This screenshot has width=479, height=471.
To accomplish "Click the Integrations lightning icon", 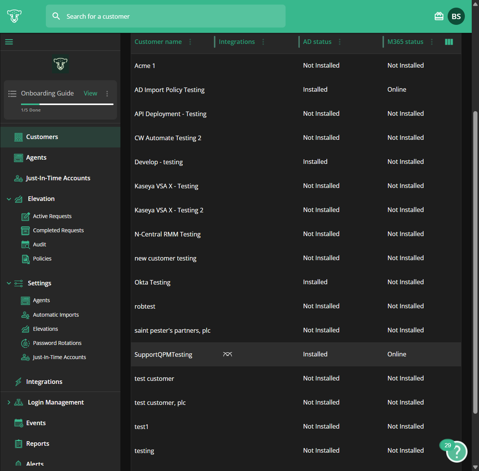I will tap(18, 382).
